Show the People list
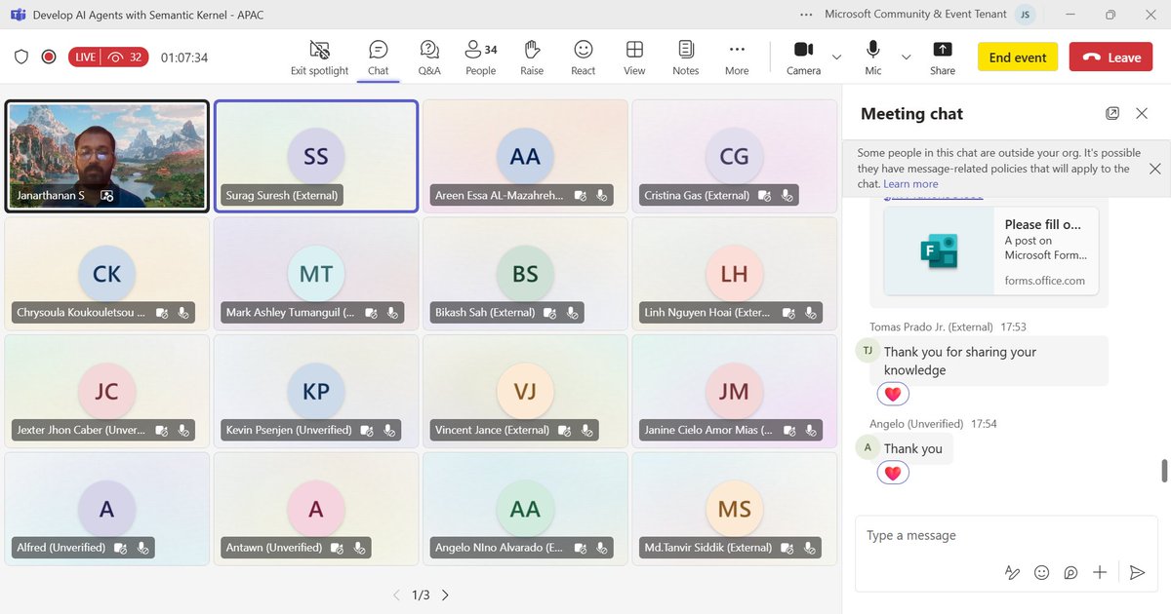1171x614 pixels. point(480,58)
